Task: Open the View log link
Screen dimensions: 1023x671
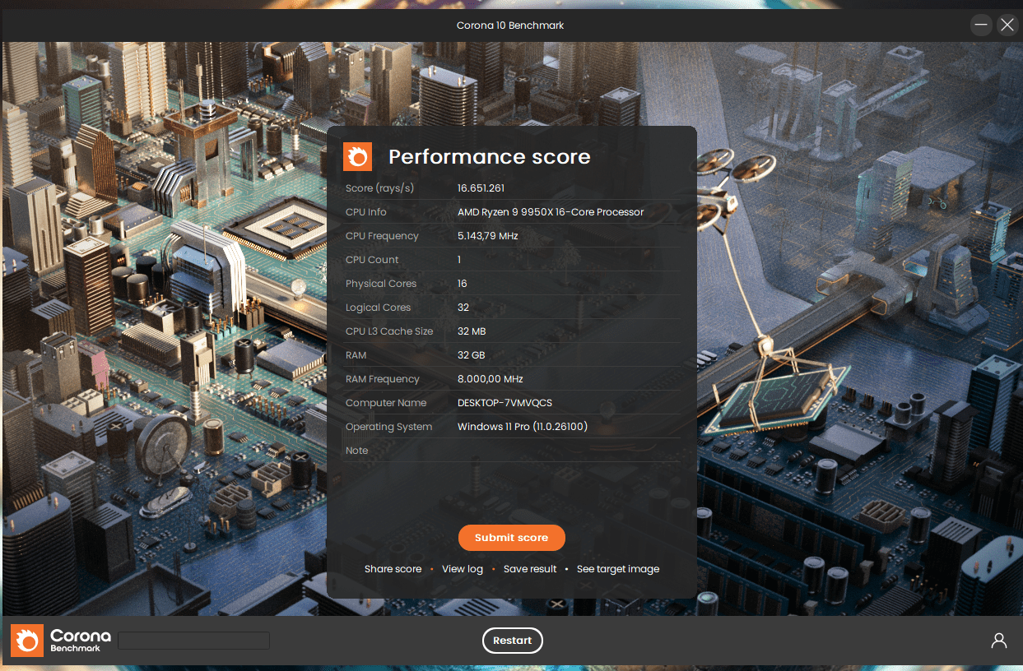Action: tap(463, 569)
